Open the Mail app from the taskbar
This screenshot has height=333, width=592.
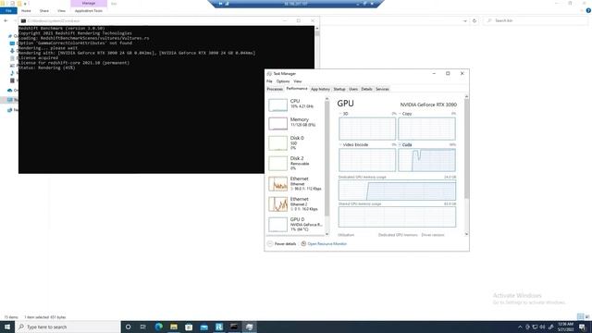point(203,327)
